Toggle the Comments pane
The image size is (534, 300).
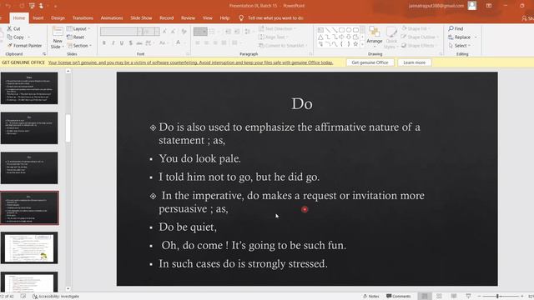(x=398, y=297)
